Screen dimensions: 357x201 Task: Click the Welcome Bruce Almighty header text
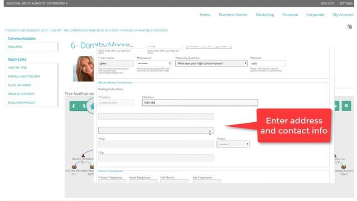[37, 3]
